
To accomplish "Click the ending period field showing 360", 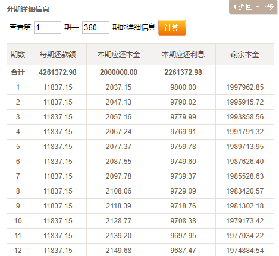I will (x=96, y=27).
